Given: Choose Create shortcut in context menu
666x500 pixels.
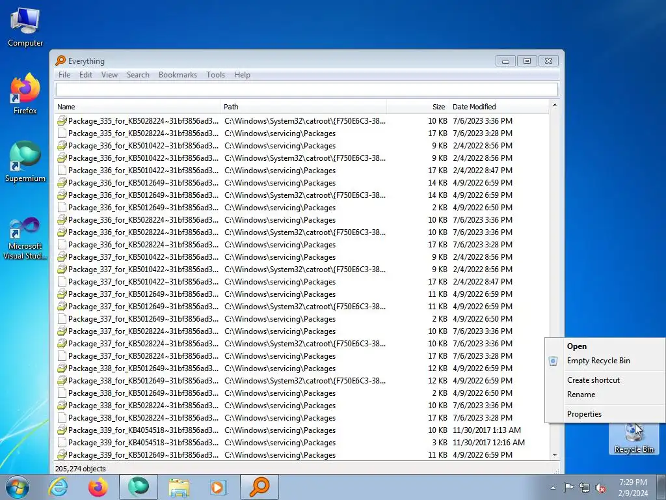Looking at the screenshot, I should pyautogui.click(x=606, y=380).
